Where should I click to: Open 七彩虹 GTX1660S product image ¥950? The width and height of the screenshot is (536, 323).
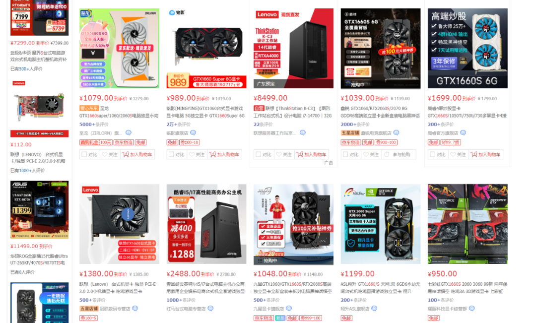[468, 224]
